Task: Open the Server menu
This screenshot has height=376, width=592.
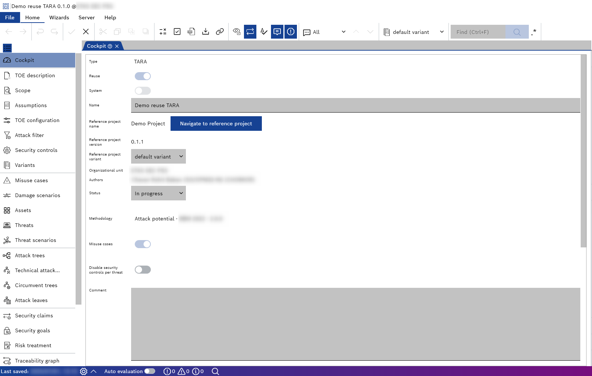Action: pyautogui.click(x=87, y=17)
